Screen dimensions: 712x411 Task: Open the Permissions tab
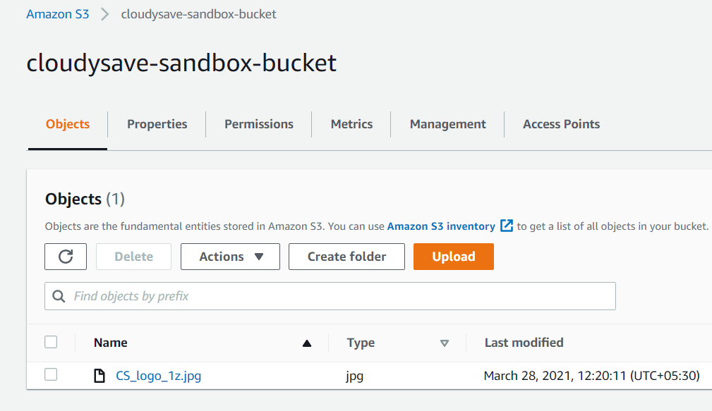[259, 124]
